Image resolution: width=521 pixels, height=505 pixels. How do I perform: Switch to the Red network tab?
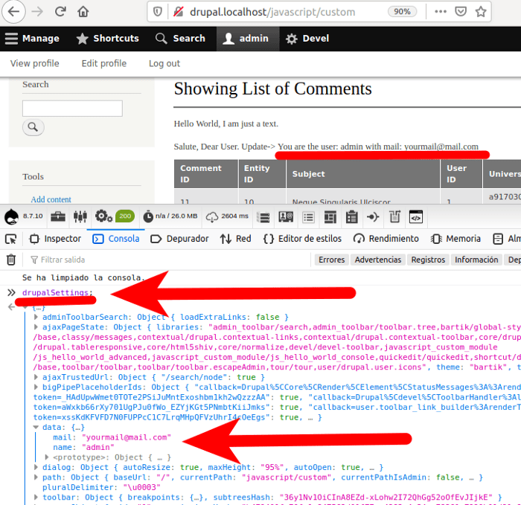click(x=235, y=239)
